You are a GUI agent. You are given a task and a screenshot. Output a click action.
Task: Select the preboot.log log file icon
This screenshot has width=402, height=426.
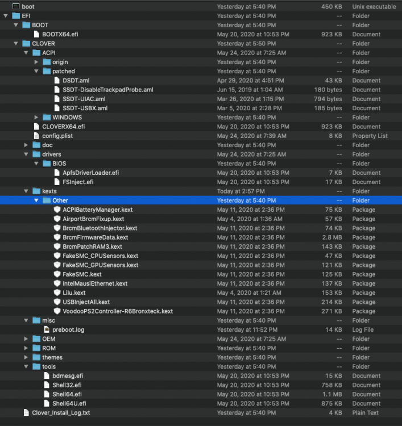(x=47, y=330)
